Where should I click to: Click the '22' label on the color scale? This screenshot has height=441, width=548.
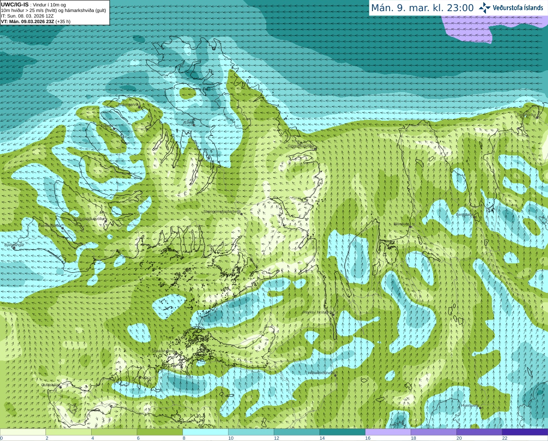click(505, 438)
